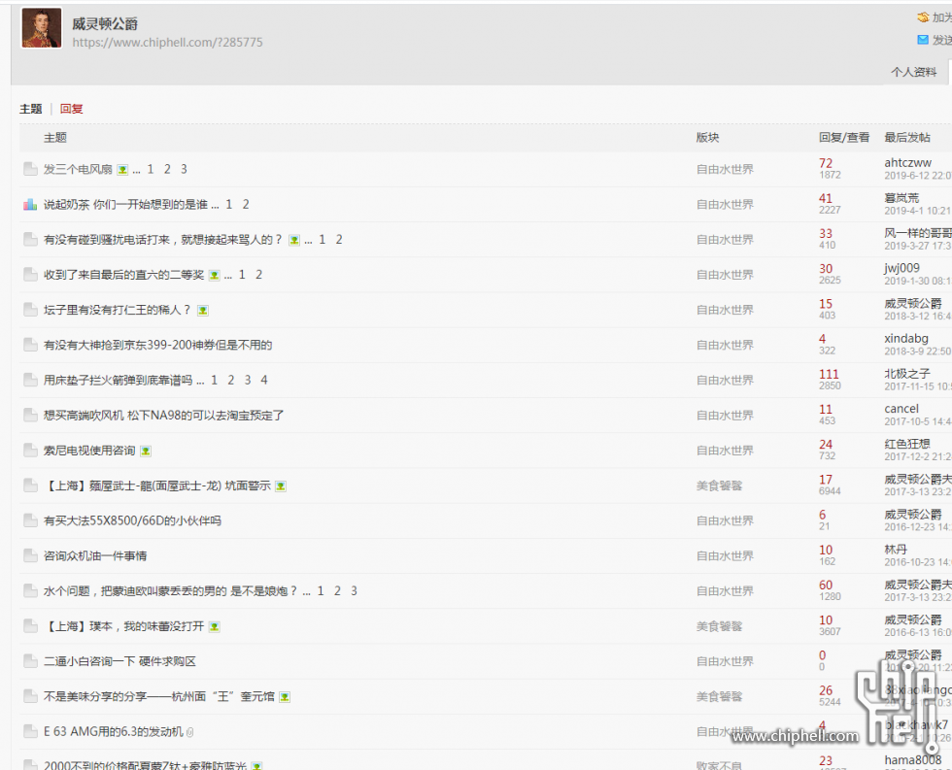Click the folder icon of 发三个电风扇 thread

pos(30,169)
